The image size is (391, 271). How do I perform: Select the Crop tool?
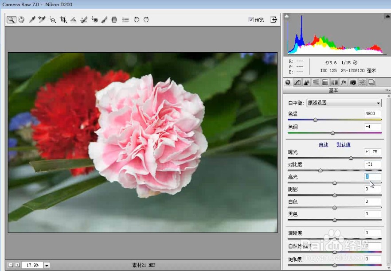click(63, 19)
